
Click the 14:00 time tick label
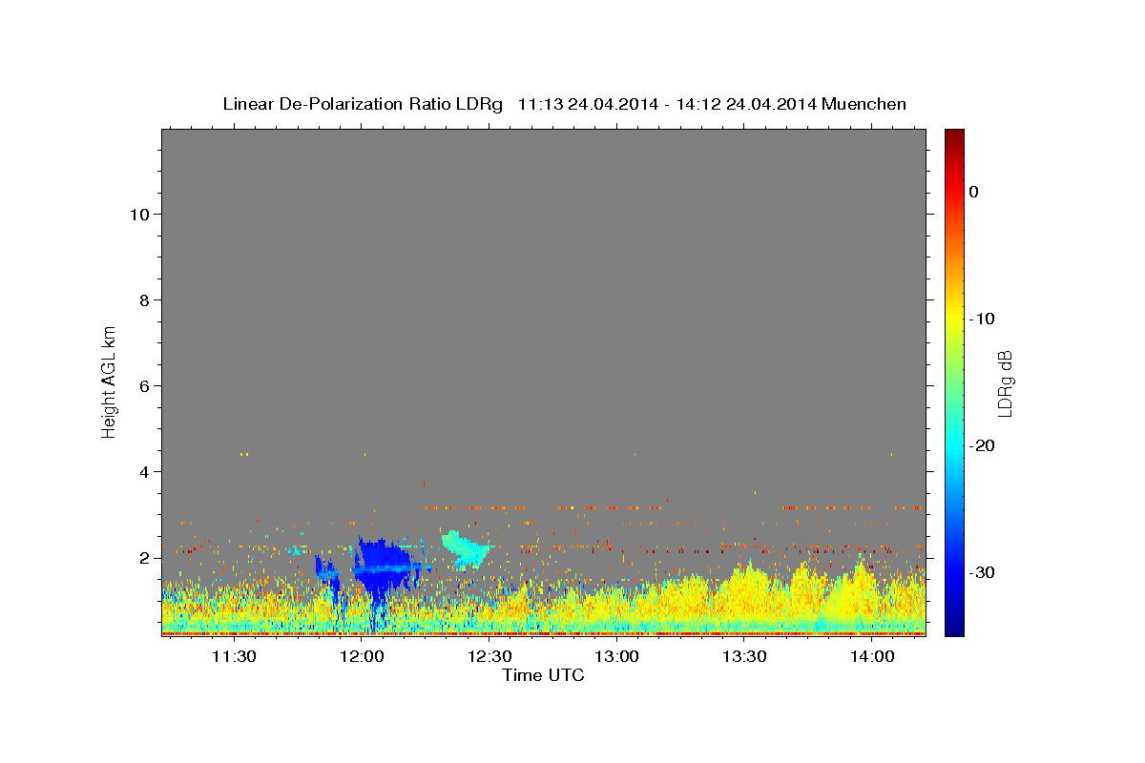click(872, 656)
